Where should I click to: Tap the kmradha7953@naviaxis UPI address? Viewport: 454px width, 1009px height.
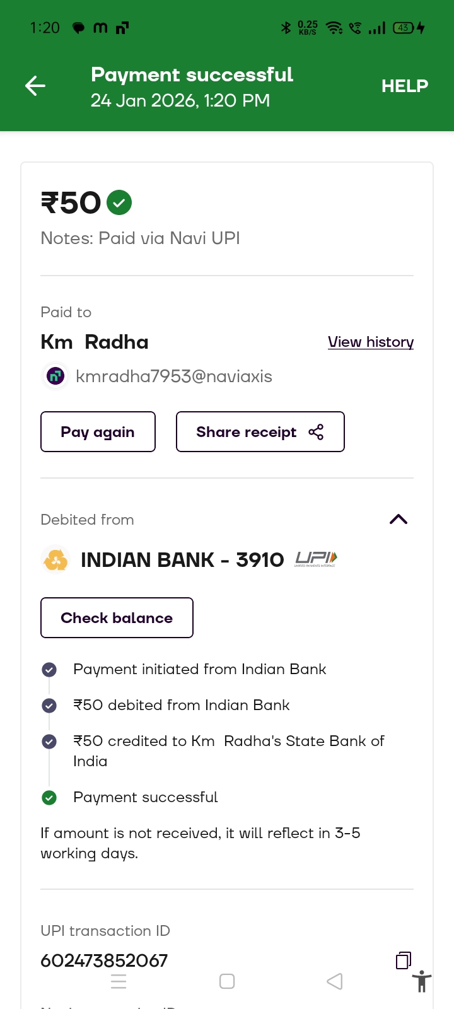(174, 376)
